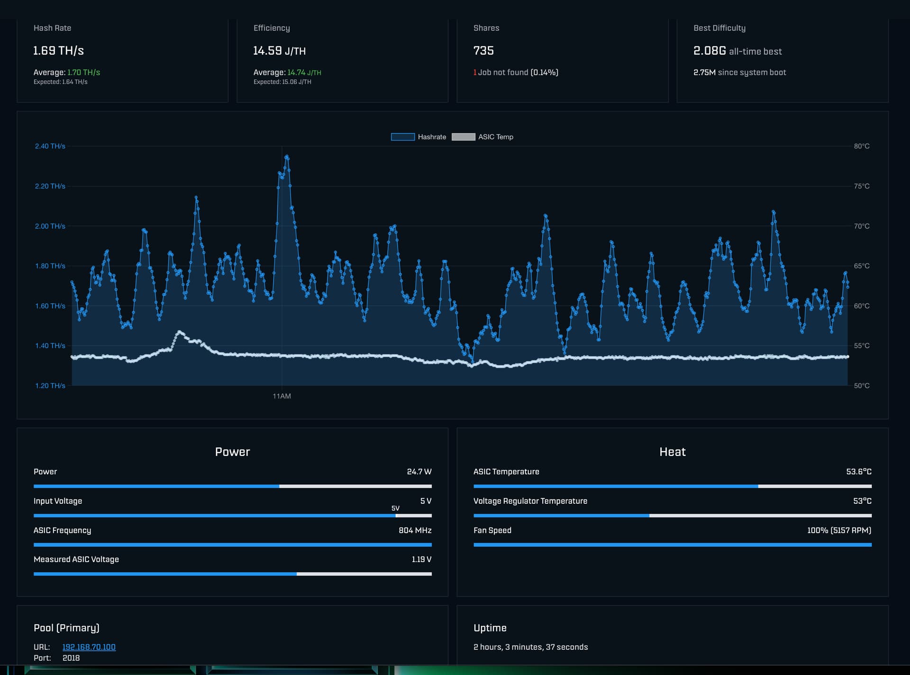
Task: Open the pool URL 192.168.70.100 link
Action: click(89, 647)
